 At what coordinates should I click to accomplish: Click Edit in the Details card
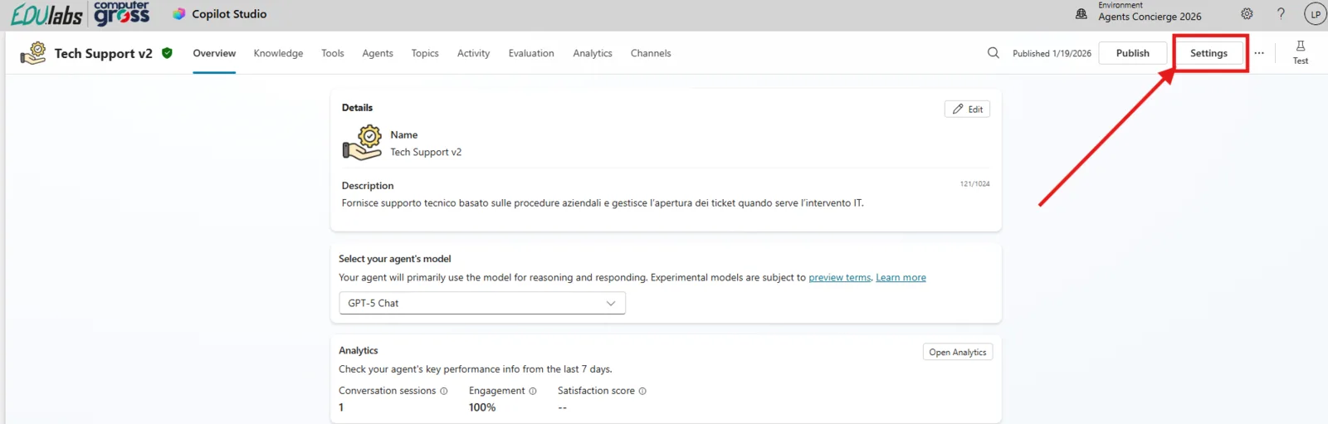967,110
